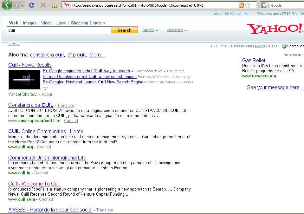Click the Yahoo favicon in address bar

pyautogui.click(x=67, y=5)
